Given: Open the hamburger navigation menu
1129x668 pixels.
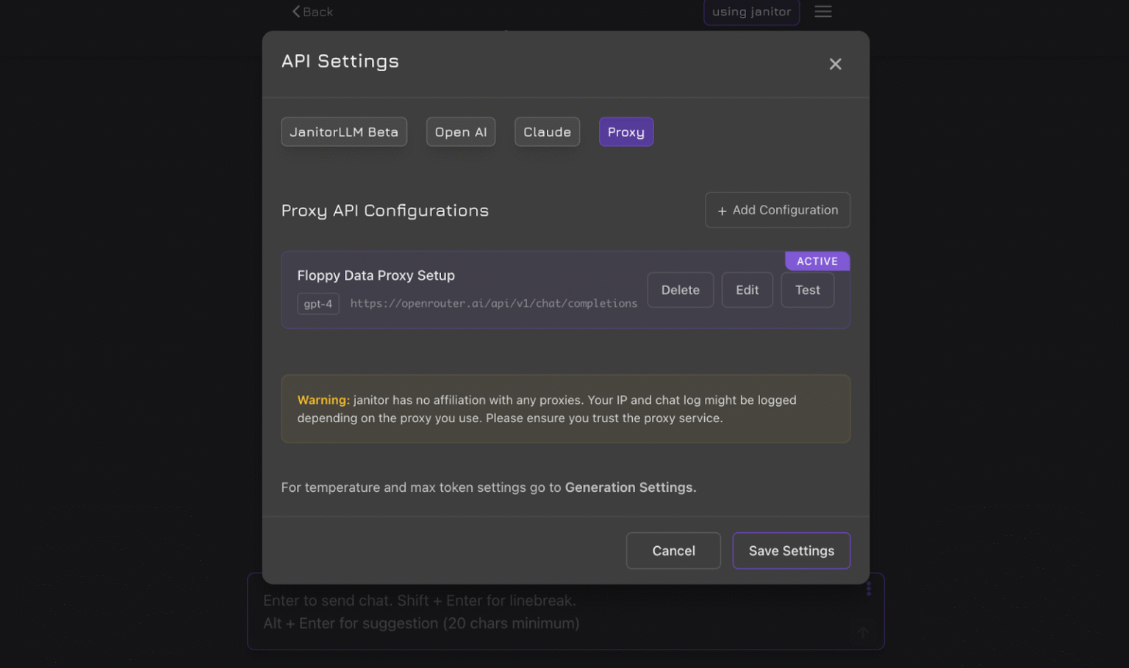Looking at the screenshot, I should tap(822, 11).
